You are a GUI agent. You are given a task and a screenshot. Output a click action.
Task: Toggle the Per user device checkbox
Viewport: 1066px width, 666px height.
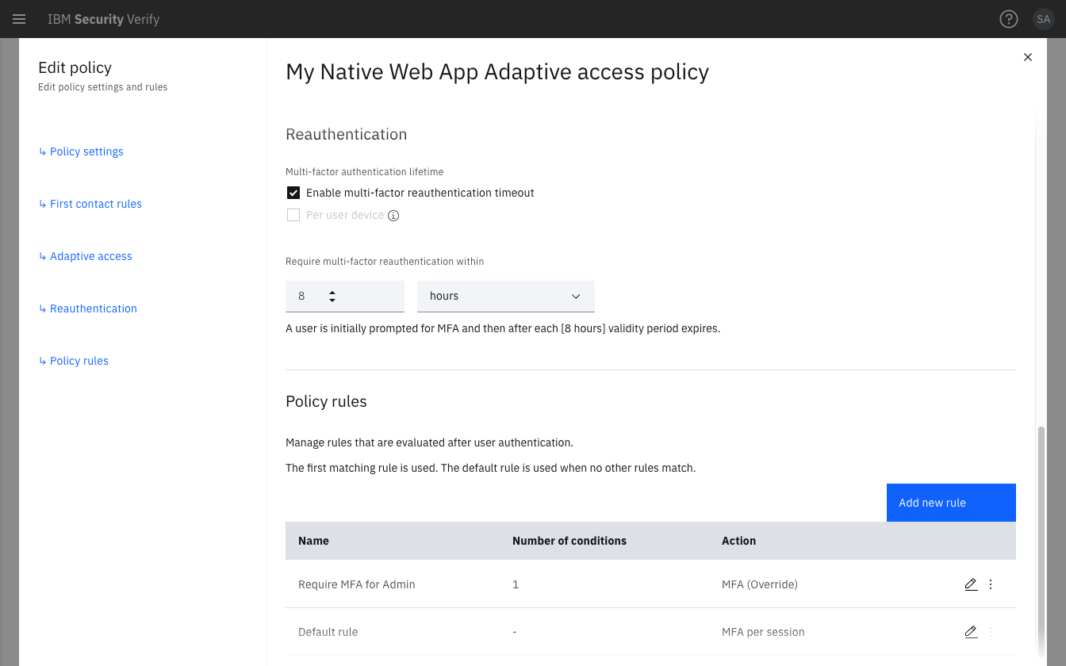click(293, 215)
